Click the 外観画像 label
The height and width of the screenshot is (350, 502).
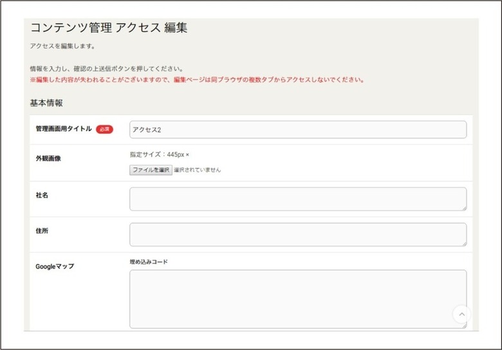(48, 158)
